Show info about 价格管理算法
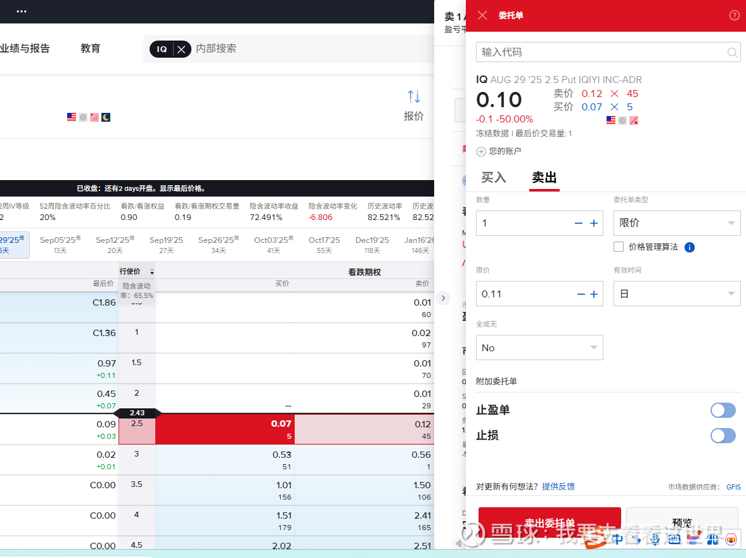This screenshot has height=558, width=746. 690,247
